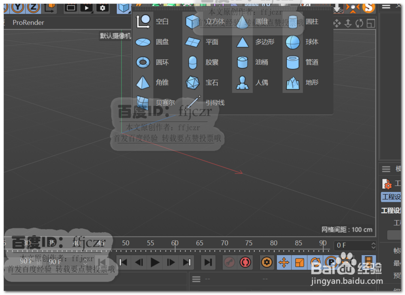
Task: Click the film strip icon in timeline bar
Action: (369, 262)
